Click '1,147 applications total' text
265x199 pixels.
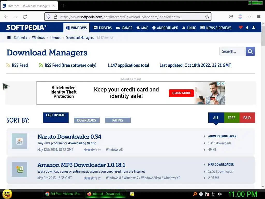coord(128,65)
